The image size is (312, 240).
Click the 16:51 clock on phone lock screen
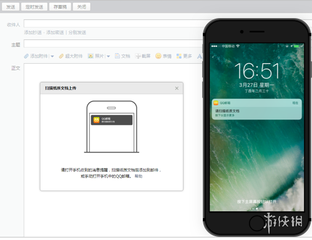(x=257, y=71)
